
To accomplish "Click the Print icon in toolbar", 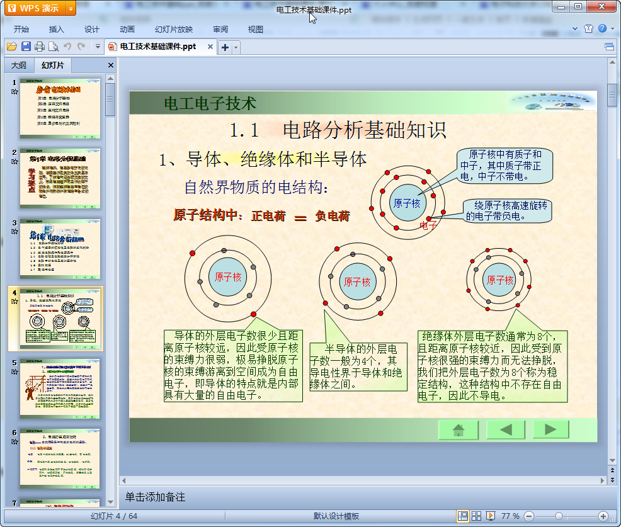I will click(x=40, y=47).
